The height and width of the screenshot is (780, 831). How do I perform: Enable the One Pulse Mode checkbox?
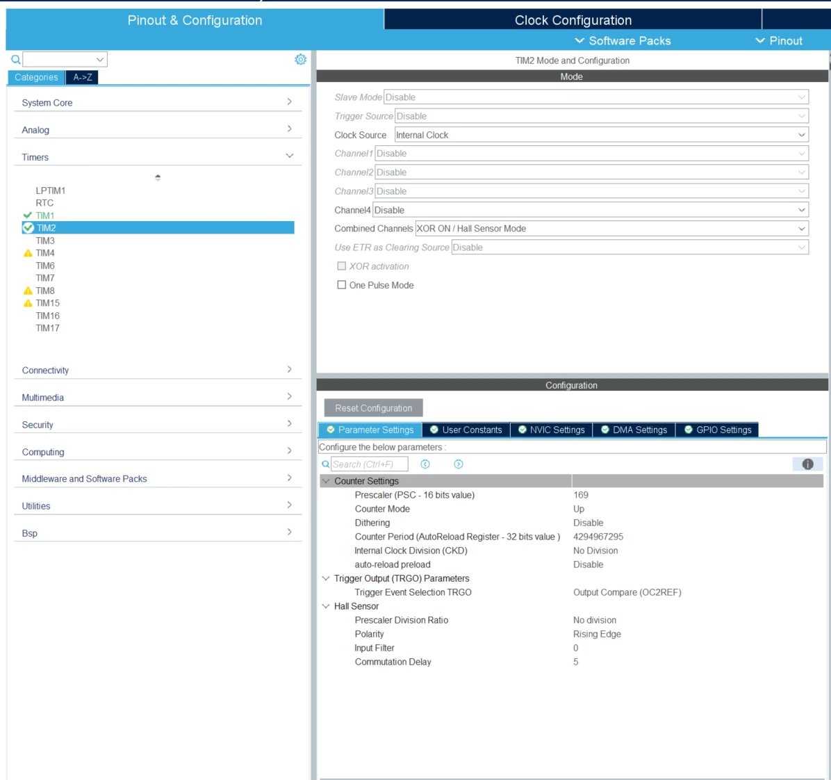pyautogui.click(x=342, y=285)
